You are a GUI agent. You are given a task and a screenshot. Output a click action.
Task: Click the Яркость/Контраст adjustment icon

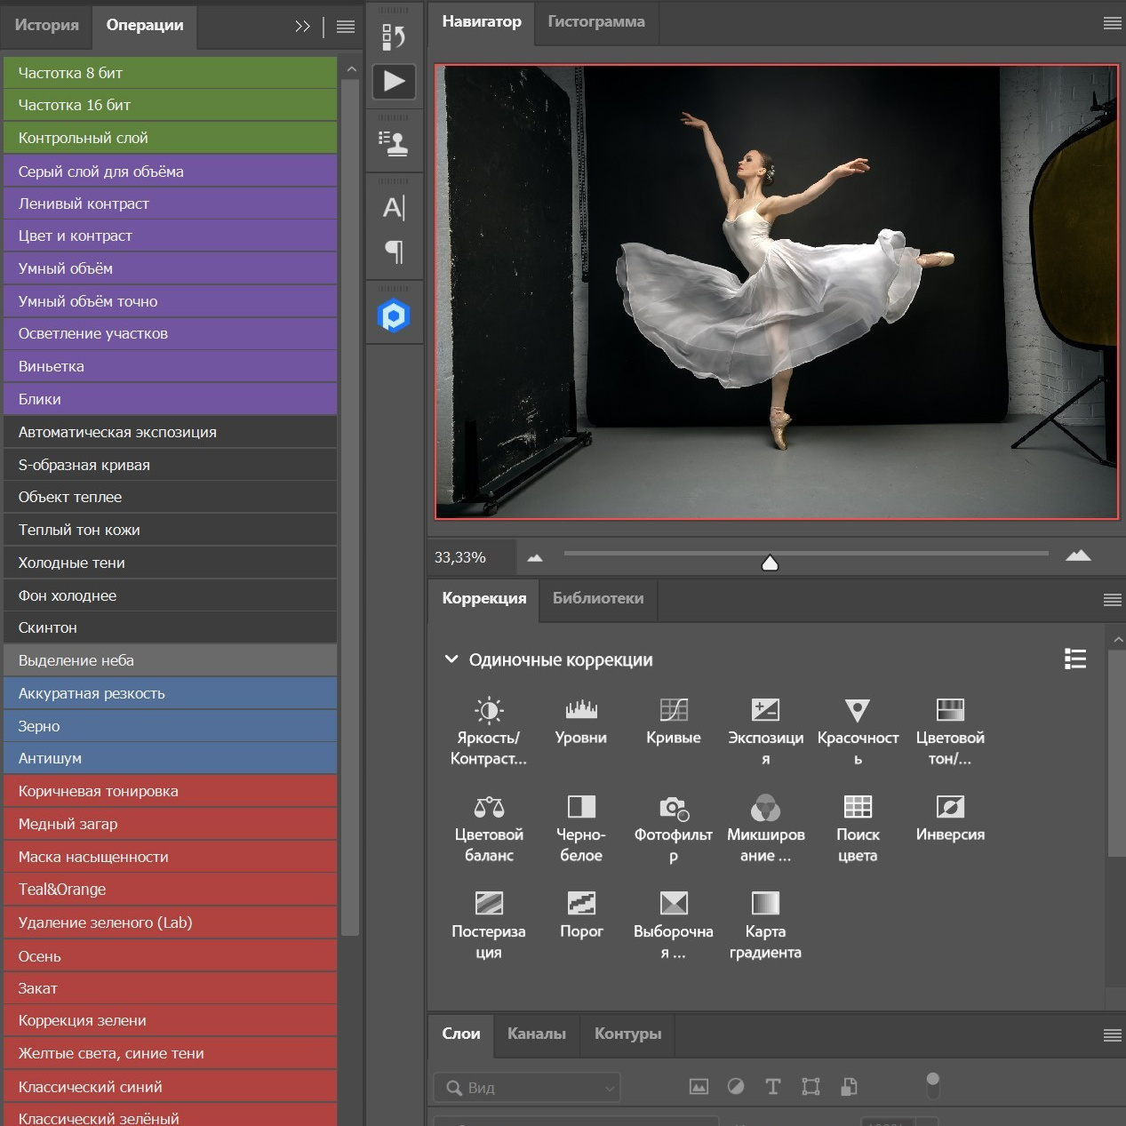click(x=488, y=710)
